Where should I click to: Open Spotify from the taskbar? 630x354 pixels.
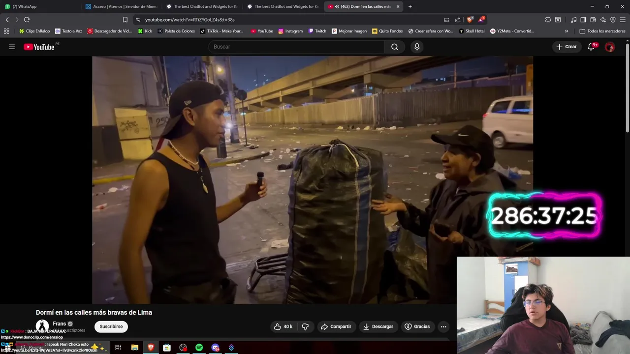[x=199, y=348]
